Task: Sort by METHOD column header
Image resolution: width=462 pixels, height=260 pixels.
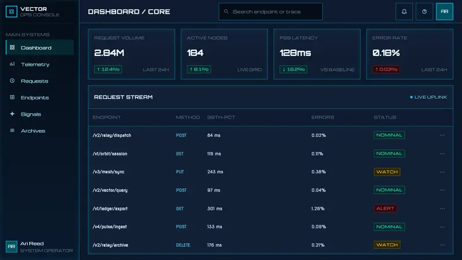Action: click(x=188, y=117)
